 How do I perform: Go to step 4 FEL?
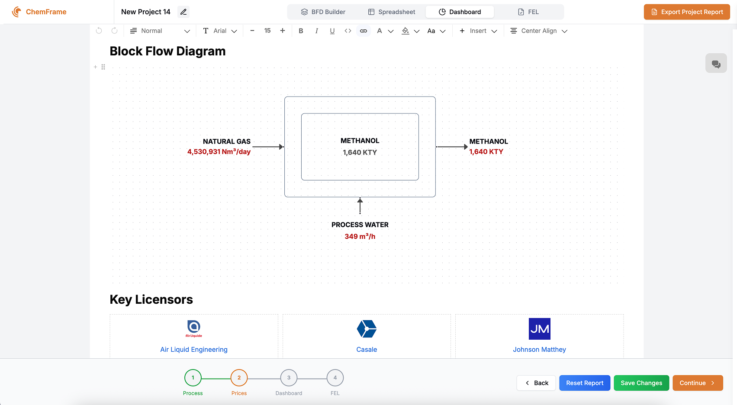pos(335,378)
